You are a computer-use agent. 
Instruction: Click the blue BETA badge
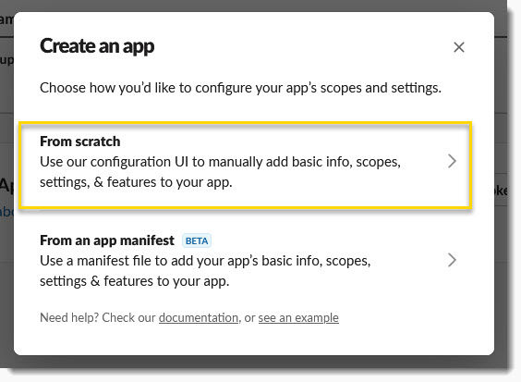point(197,240)
